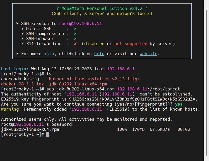The height and width of the screenshot is (161, 209).
Task: Click 67.6MB/s transfer speed value
Action: point(160,129)
